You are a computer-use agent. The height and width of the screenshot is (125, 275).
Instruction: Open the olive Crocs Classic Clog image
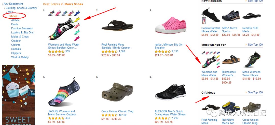coord(117,92)
